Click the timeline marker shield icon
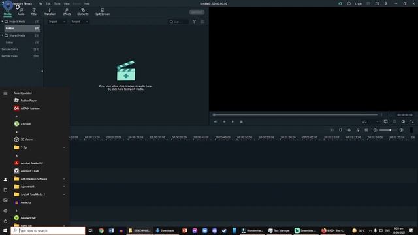418x235 pixels. (340, 130)
